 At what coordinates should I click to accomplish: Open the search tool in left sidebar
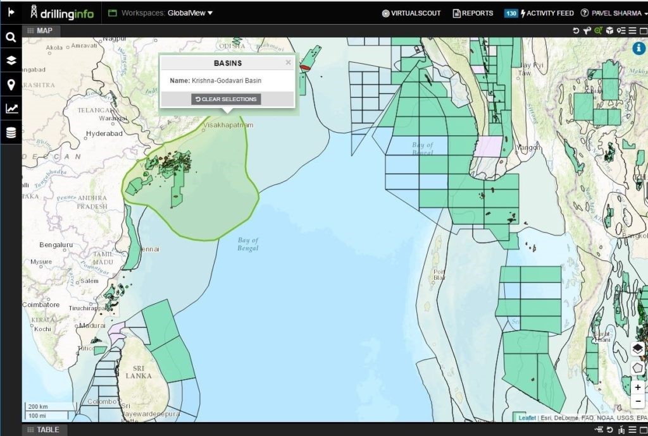coord(11,37)
